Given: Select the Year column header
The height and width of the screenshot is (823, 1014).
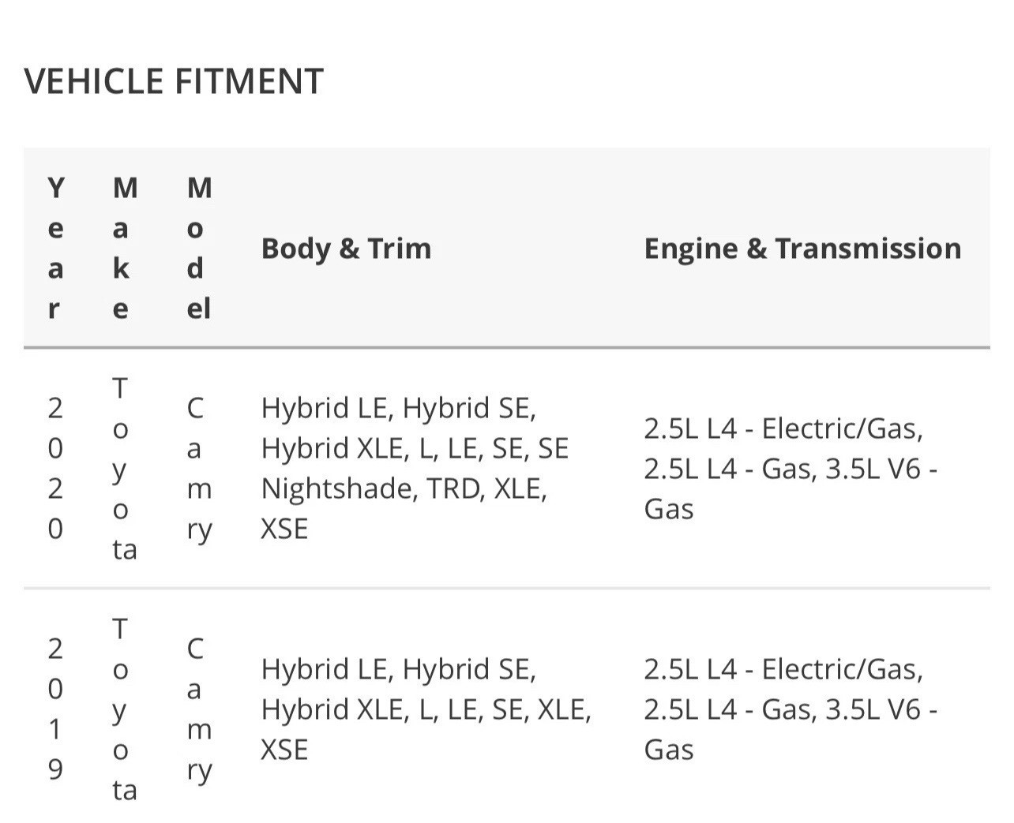Looking at the screenshot, I should tap(54, 248).
